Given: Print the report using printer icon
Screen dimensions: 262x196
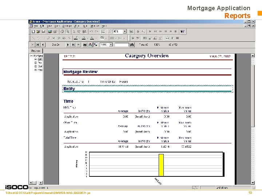Looking at the screenshot, I should [x=85, y=45].
